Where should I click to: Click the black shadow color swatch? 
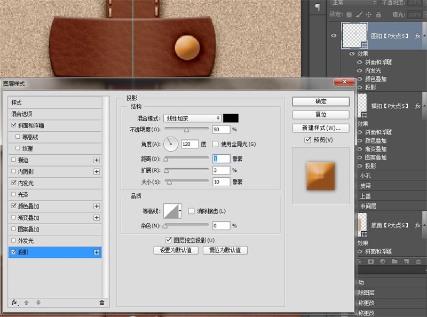point(231,118)
